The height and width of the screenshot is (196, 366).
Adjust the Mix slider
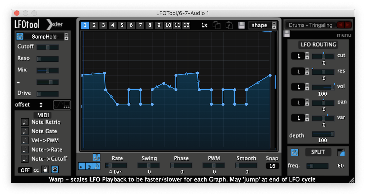[x=48, y=70]
